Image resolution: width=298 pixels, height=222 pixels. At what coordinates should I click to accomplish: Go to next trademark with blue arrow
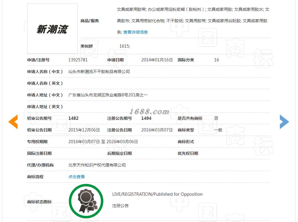pos(284,122)
